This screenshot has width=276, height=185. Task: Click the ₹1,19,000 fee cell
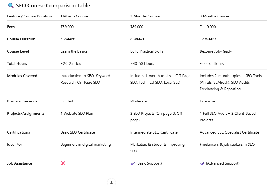pyautogui.click(x=208, y=27)
